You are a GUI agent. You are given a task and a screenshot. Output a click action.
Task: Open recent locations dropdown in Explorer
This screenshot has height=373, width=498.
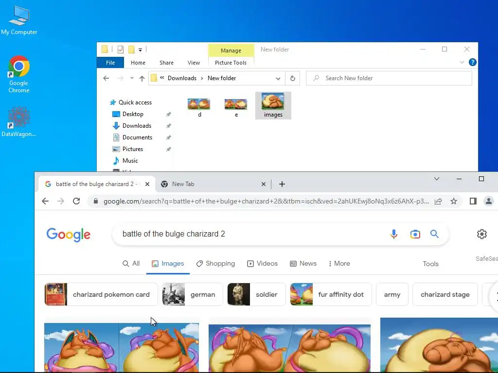132,78
